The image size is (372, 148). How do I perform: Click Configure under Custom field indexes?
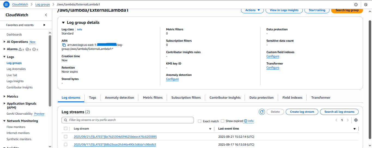(x=273, y=56)
